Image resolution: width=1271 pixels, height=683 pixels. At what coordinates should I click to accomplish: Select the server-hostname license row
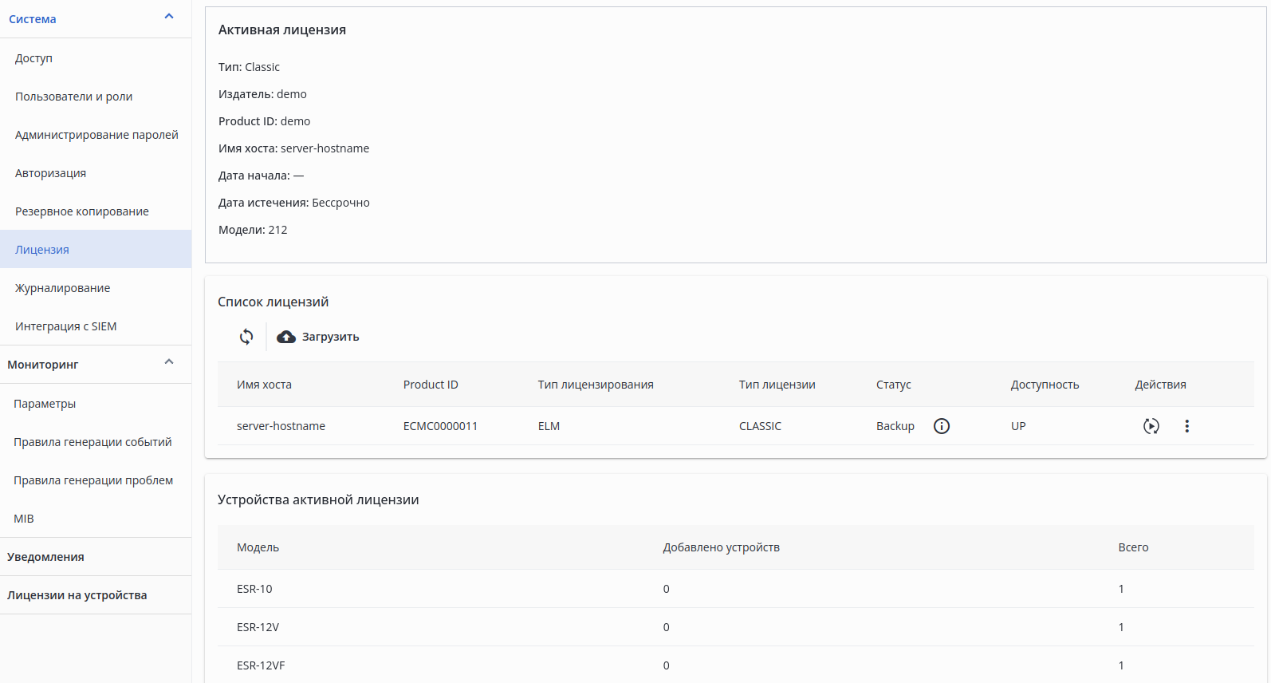click(281, 426)
